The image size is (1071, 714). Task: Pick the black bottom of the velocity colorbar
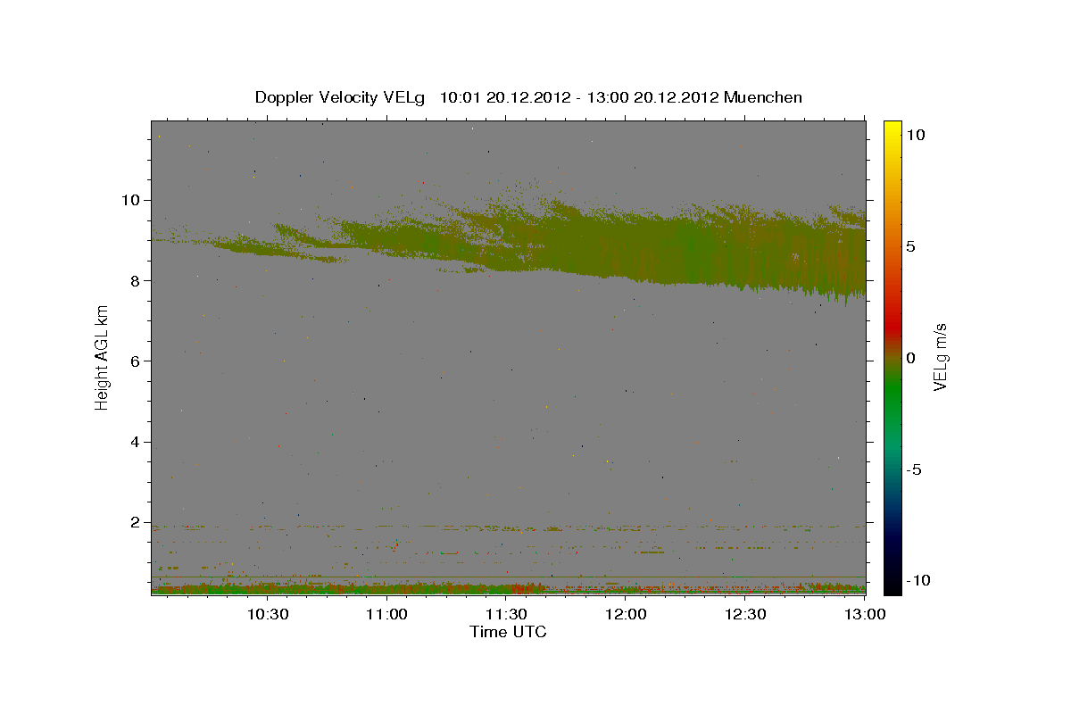click(x=892, y=585)
